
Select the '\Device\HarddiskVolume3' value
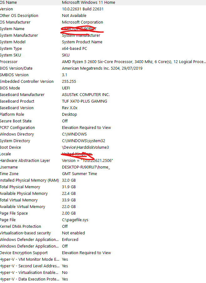coord(85,147)
